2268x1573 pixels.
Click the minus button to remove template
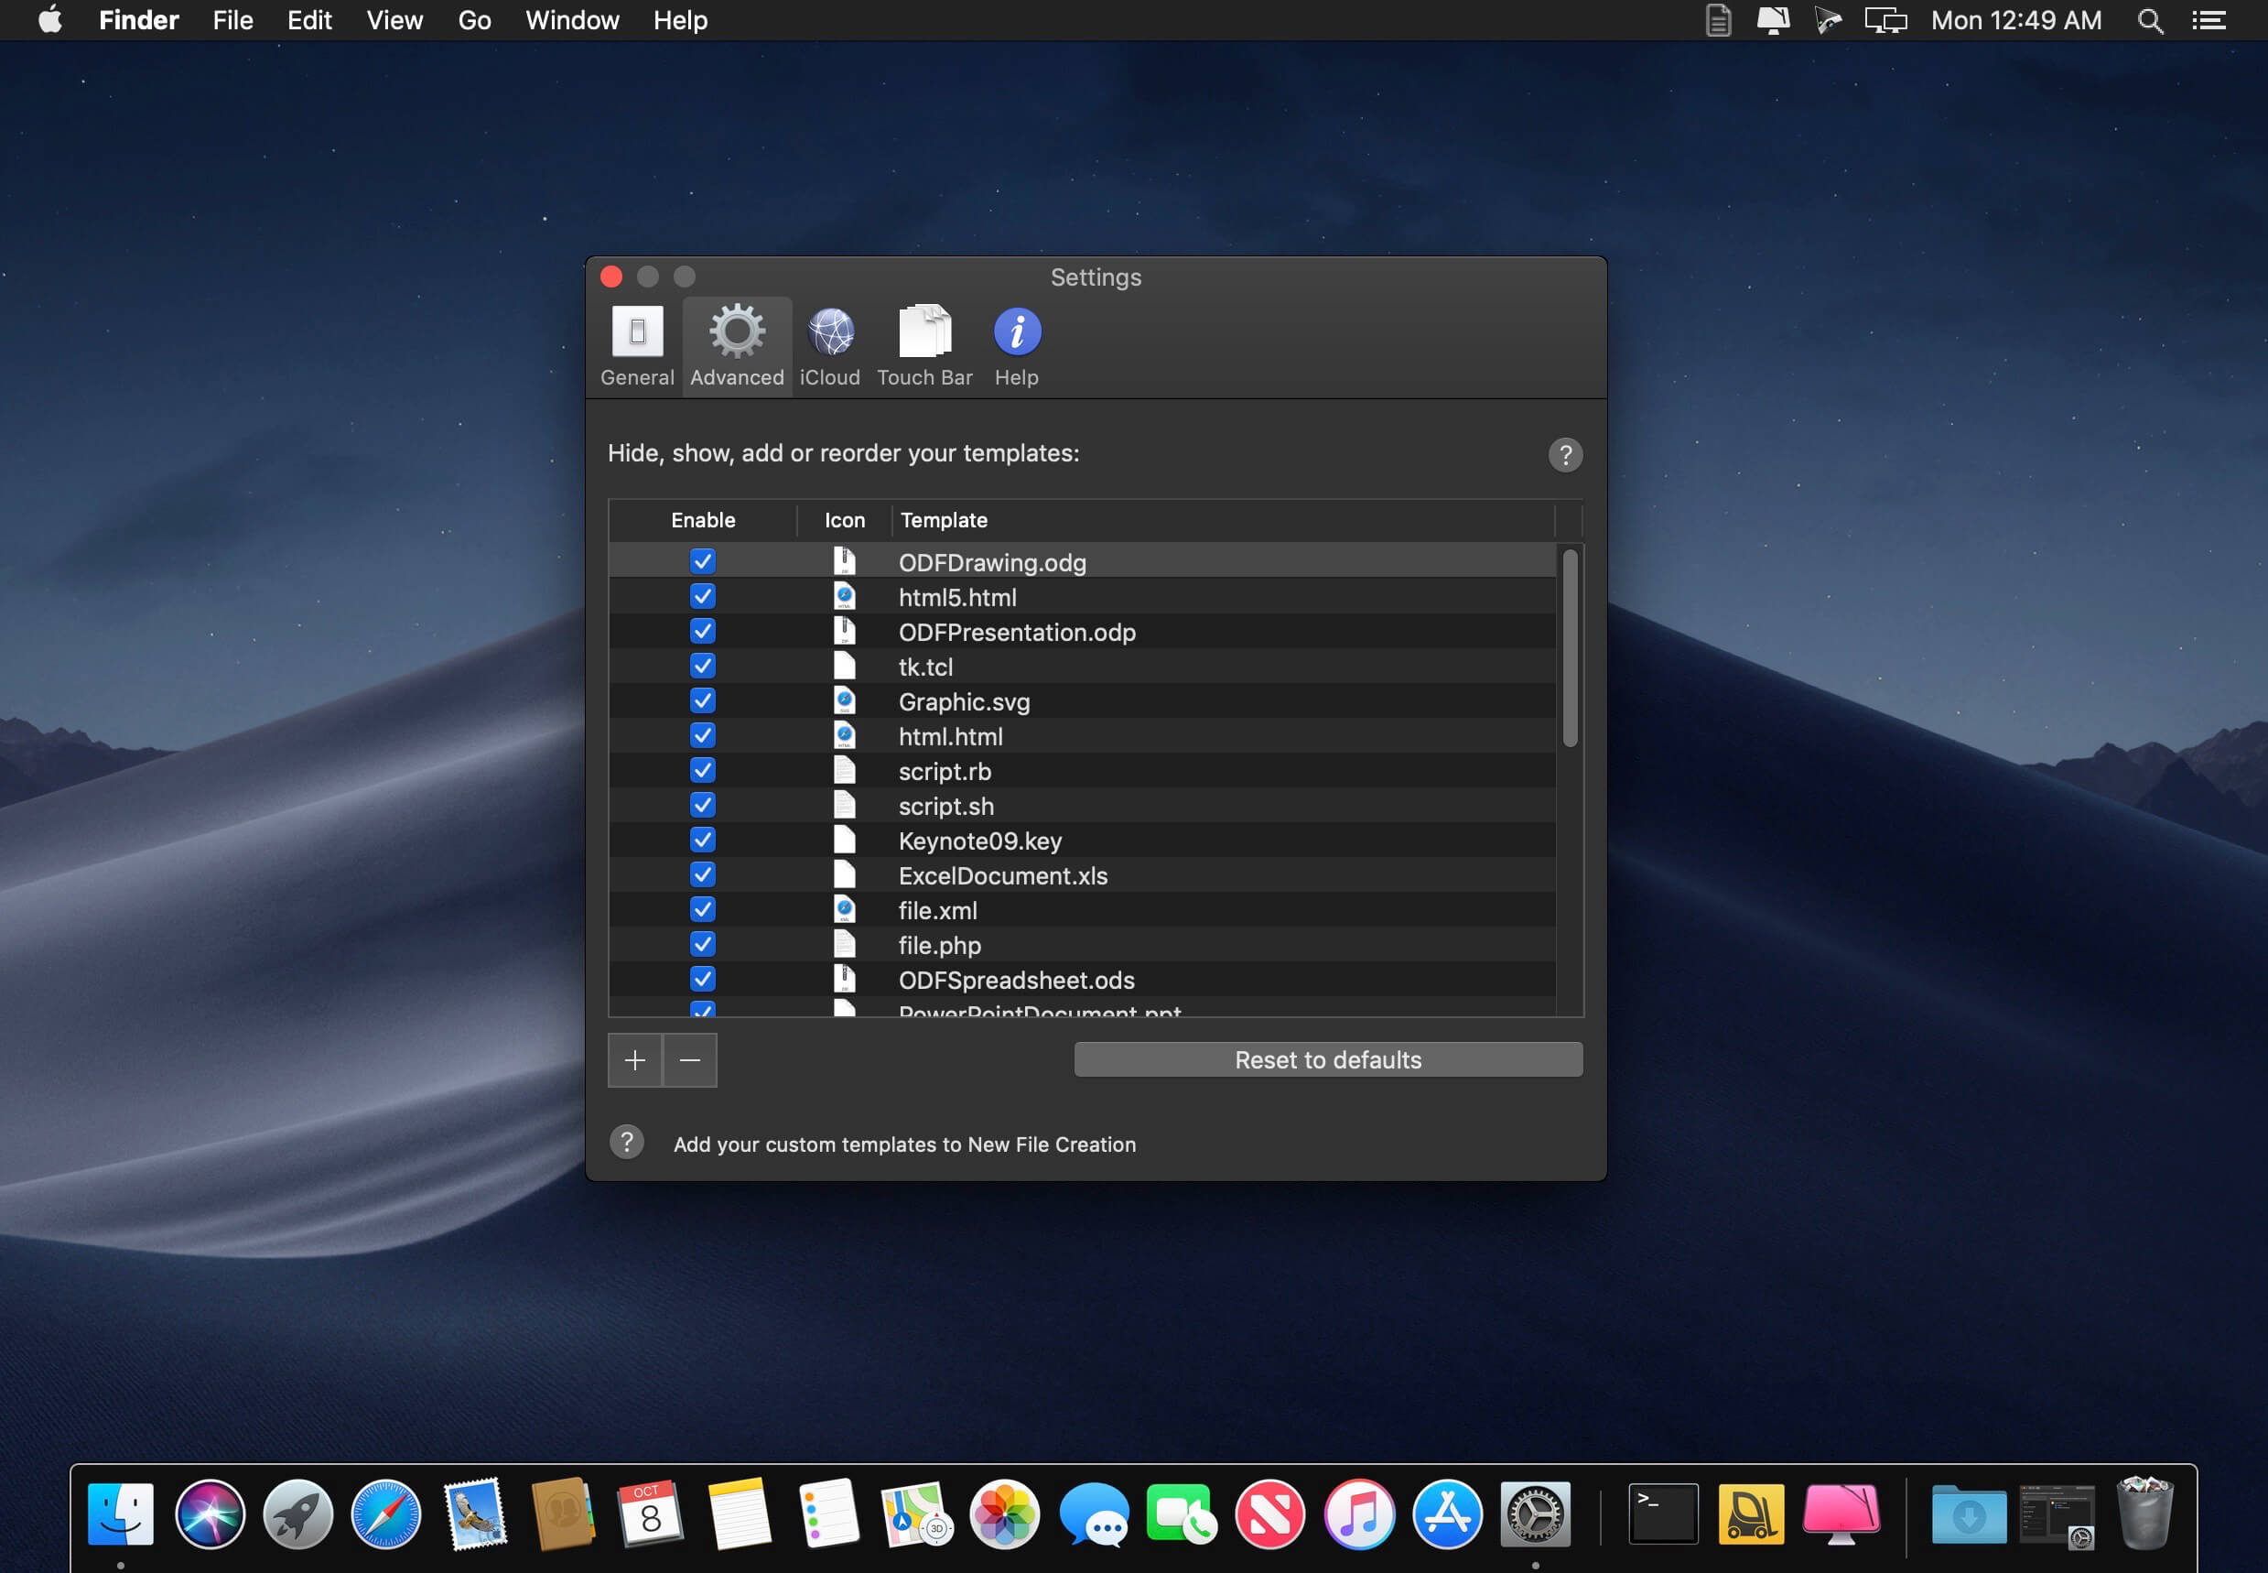[x=690, y=1060]
